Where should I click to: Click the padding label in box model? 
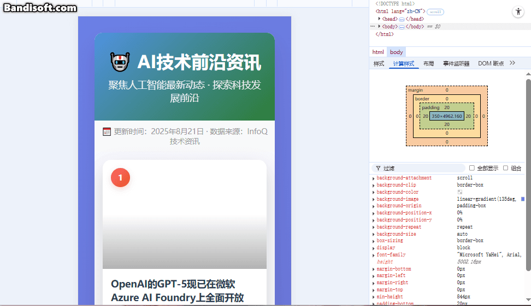coord(430,107)
